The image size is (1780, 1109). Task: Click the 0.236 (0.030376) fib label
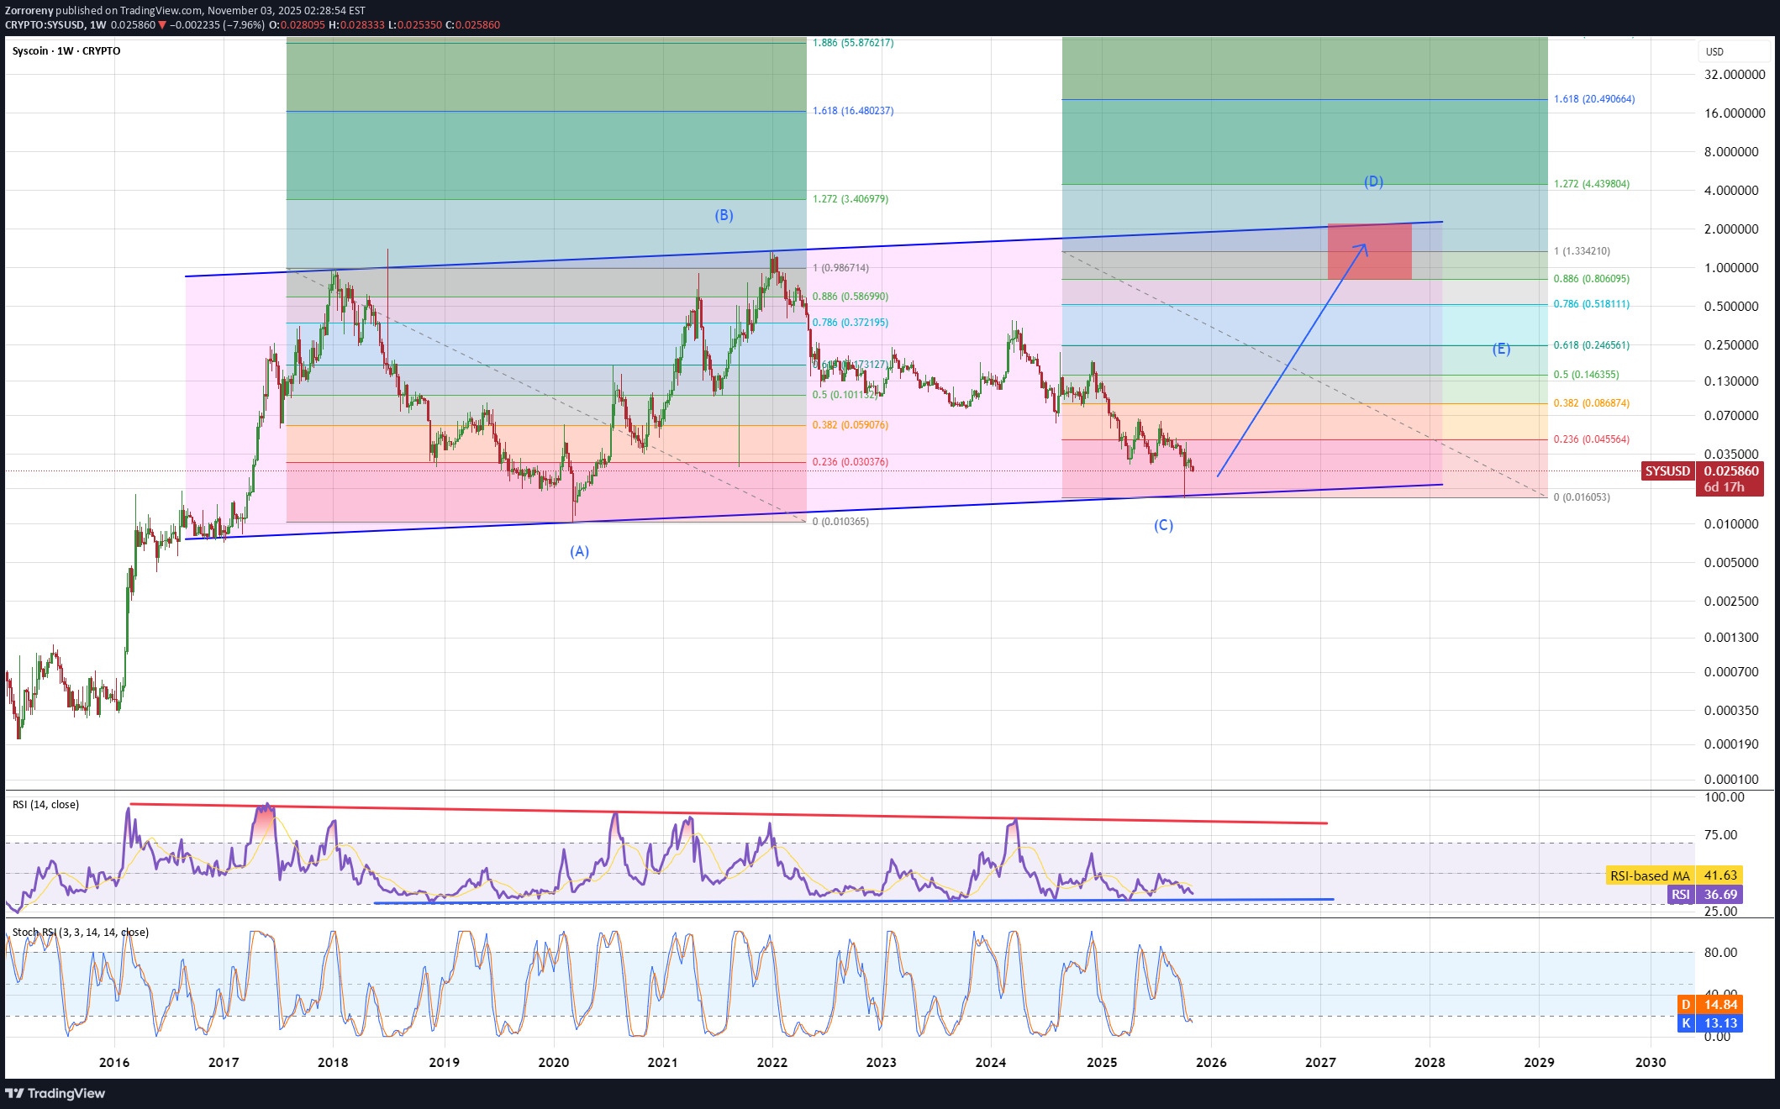click(x=850, y=462)
